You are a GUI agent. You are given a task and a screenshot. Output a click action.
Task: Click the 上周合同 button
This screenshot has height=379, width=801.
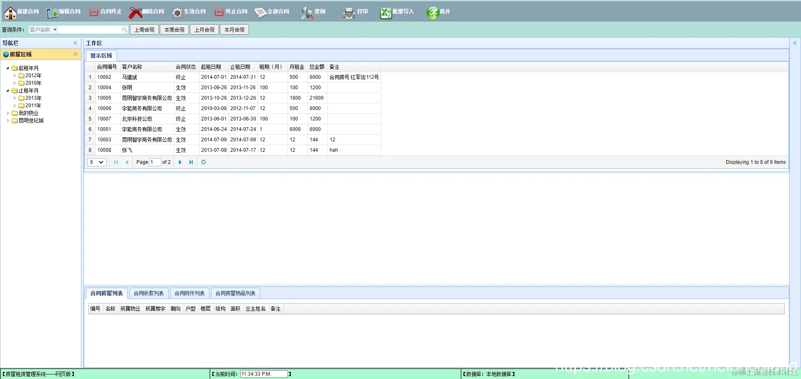[144, 30]
